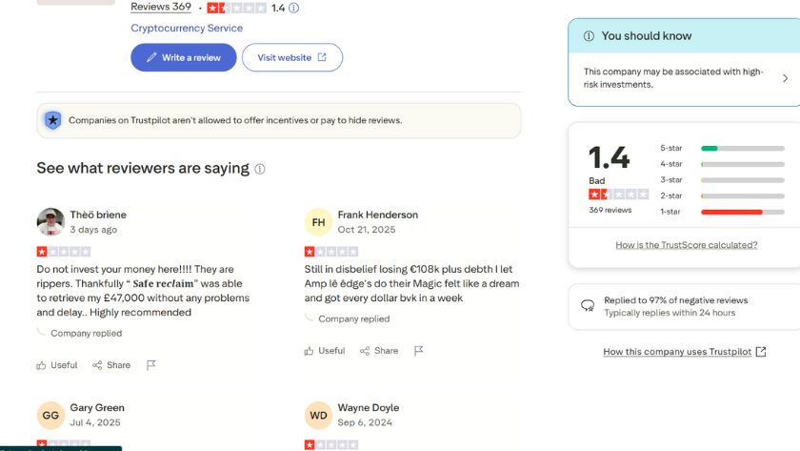Select the 5-star filter label
This screenshot has width=800, height=451.
[x=670, y=148]
